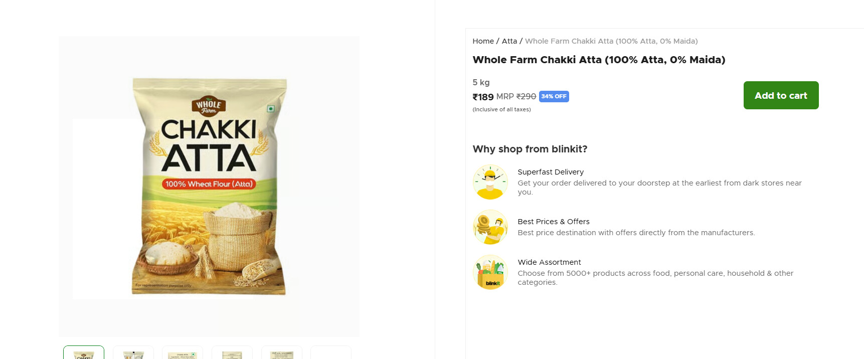Go to Home via the breadcrumb
Image resolution: width=864 pixels, height=359 pixels.
(483, 41)
